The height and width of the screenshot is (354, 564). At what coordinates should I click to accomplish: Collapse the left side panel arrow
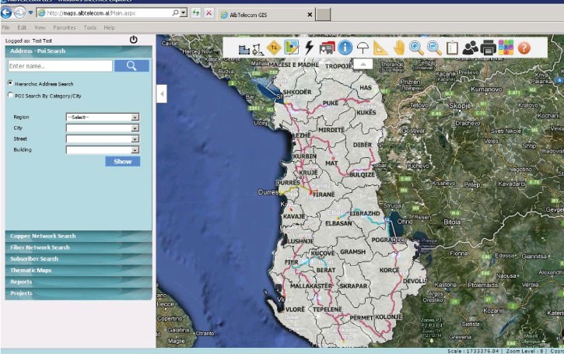[162, 94]
